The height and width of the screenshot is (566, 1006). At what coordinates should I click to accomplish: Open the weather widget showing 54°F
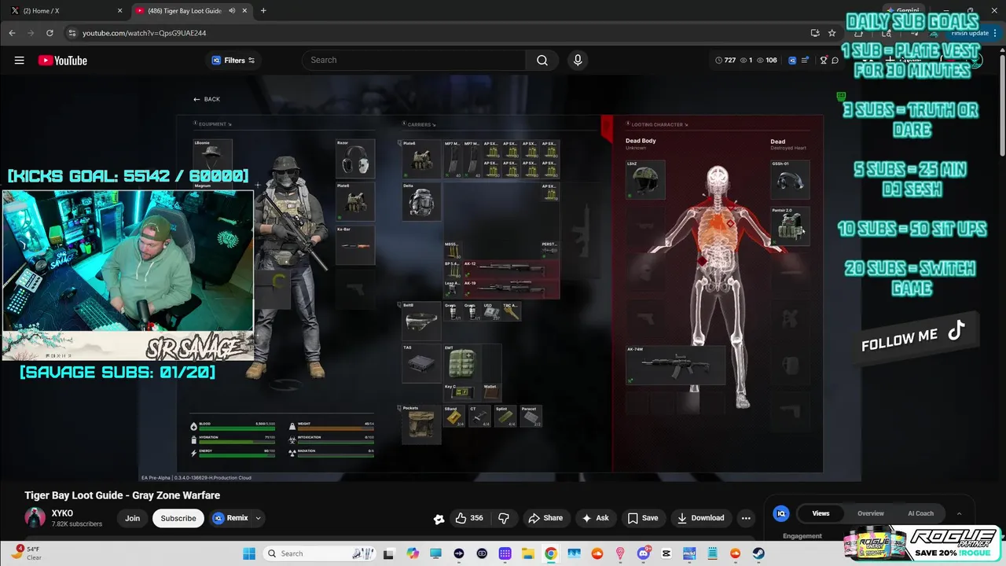(28, 553)
